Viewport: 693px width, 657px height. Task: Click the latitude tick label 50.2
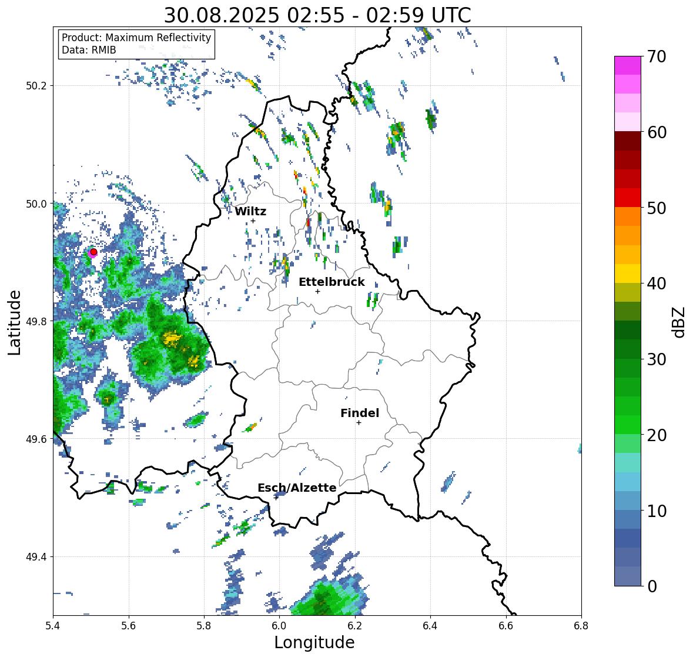(x=36, y=86)
